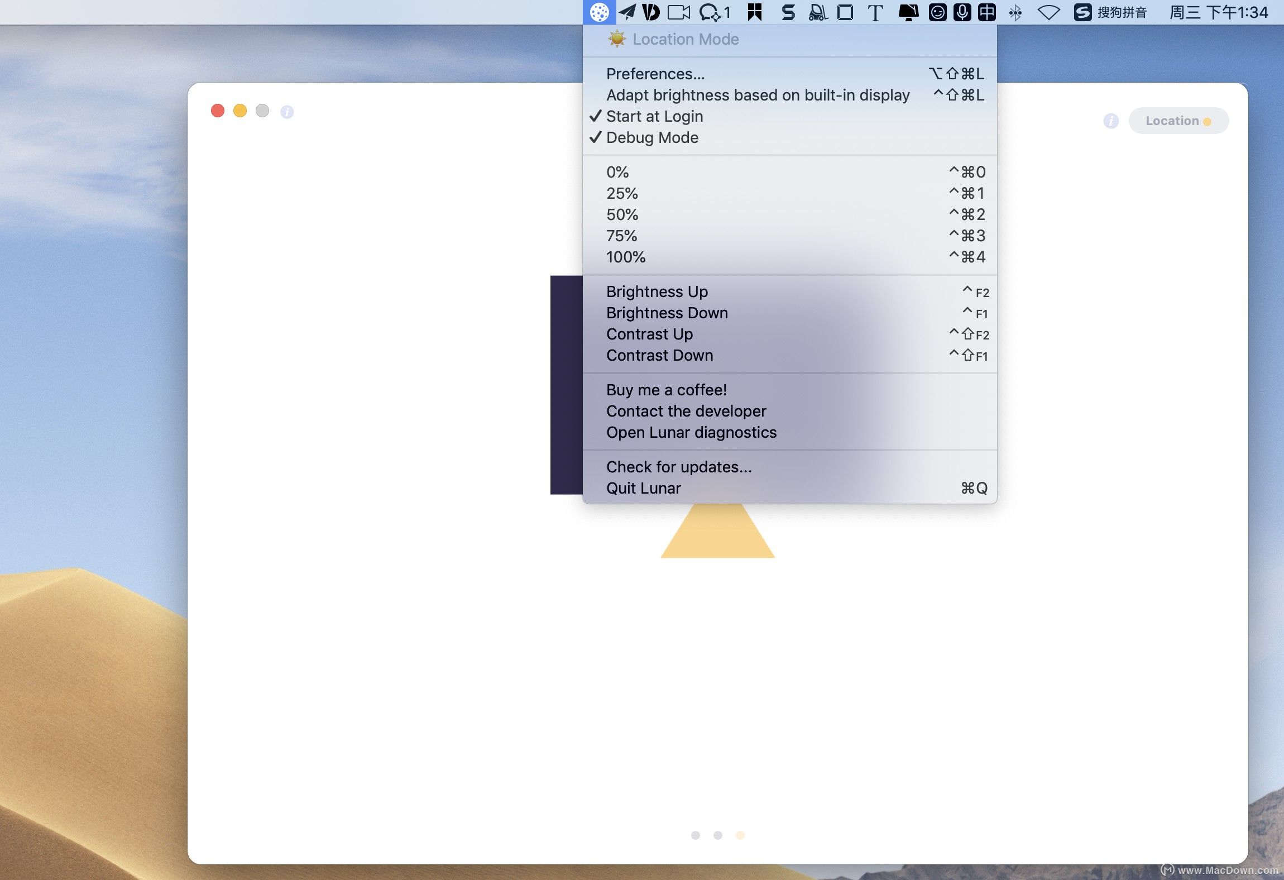
Task: Enable Adapt brightness based on built-in display
Action: coord(758,95)
